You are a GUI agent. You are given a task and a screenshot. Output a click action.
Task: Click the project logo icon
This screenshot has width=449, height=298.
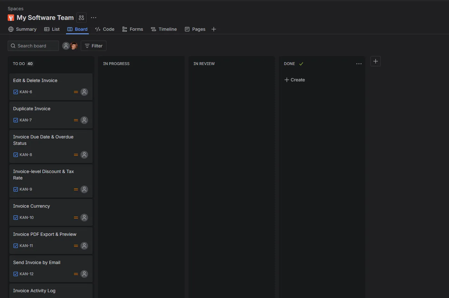tap(11, 18)
